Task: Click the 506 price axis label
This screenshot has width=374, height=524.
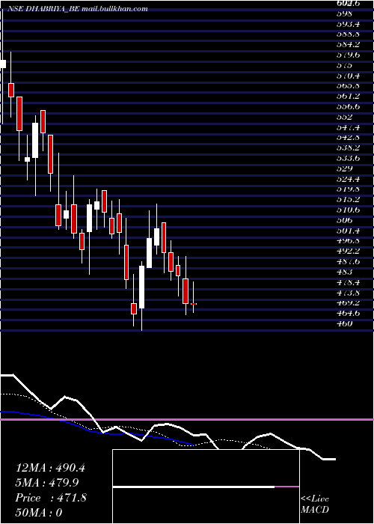Action: [344, 220]
